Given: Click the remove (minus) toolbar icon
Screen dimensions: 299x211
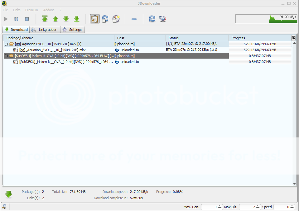Looking at the screenshot, I should pyautogui.click(x=134, y=19).
